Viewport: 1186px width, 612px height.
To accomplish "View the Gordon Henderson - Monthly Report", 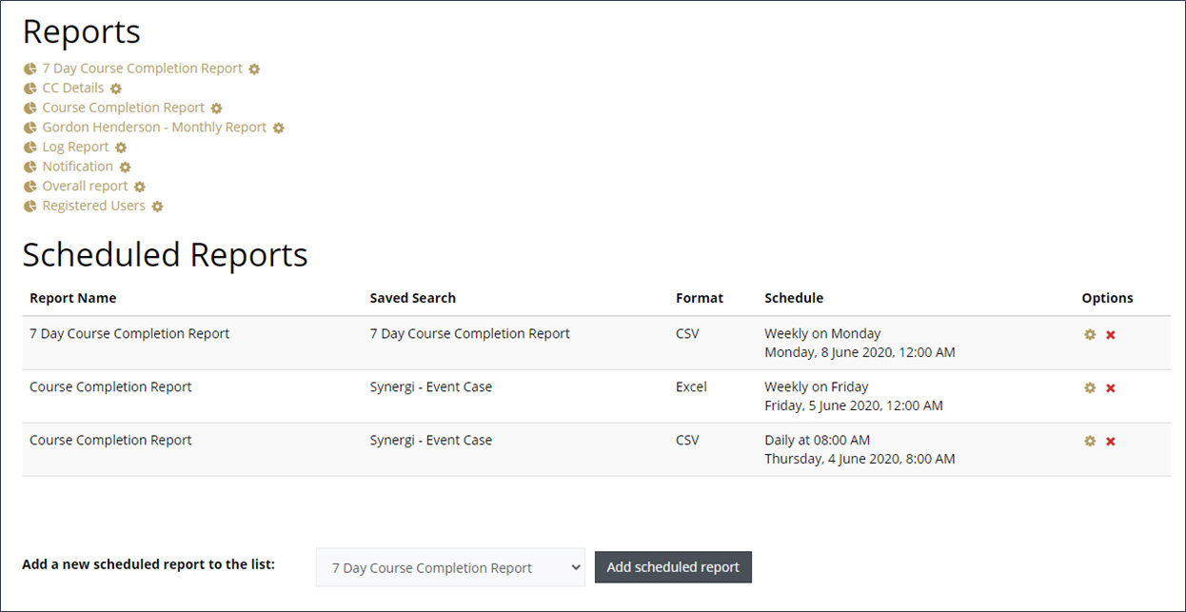I will (x=154, y=128).
